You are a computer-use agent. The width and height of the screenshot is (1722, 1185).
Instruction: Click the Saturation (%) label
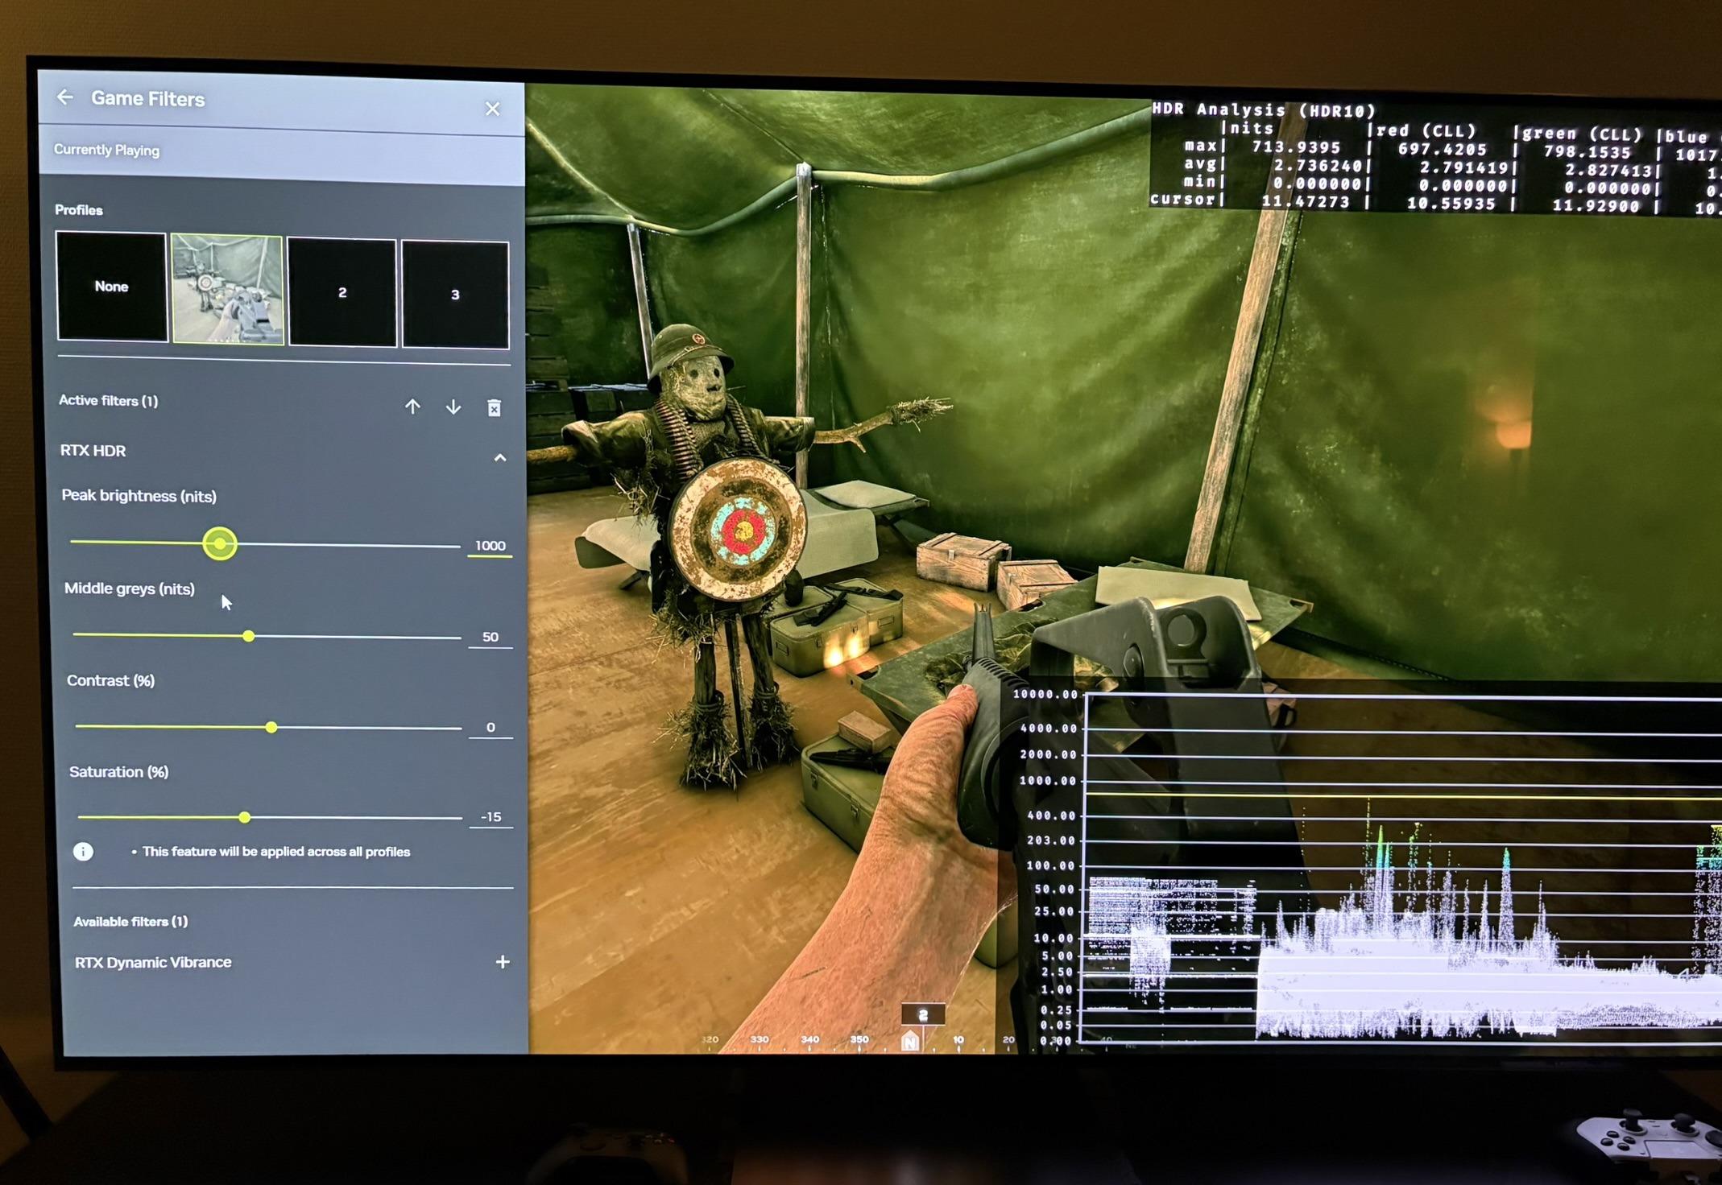(x=119, y=772)
